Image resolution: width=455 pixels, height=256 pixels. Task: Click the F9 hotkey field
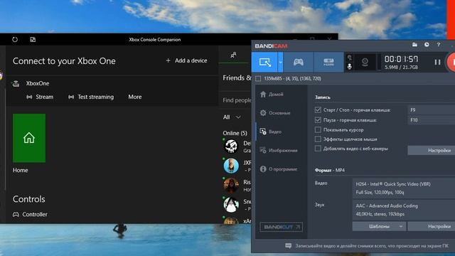[432, 110]
